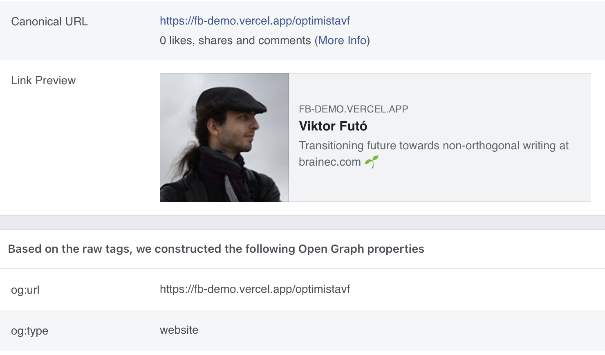The image size is (605, 355).
Task: Select the Viktor Futó preview title
Action: pyautogui.click(x=333, y=126)
